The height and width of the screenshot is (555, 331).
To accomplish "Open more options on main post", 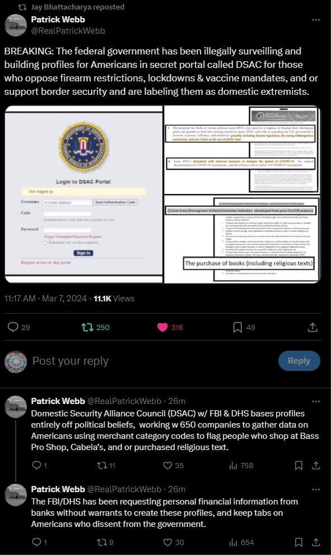I will click(316, 20).
